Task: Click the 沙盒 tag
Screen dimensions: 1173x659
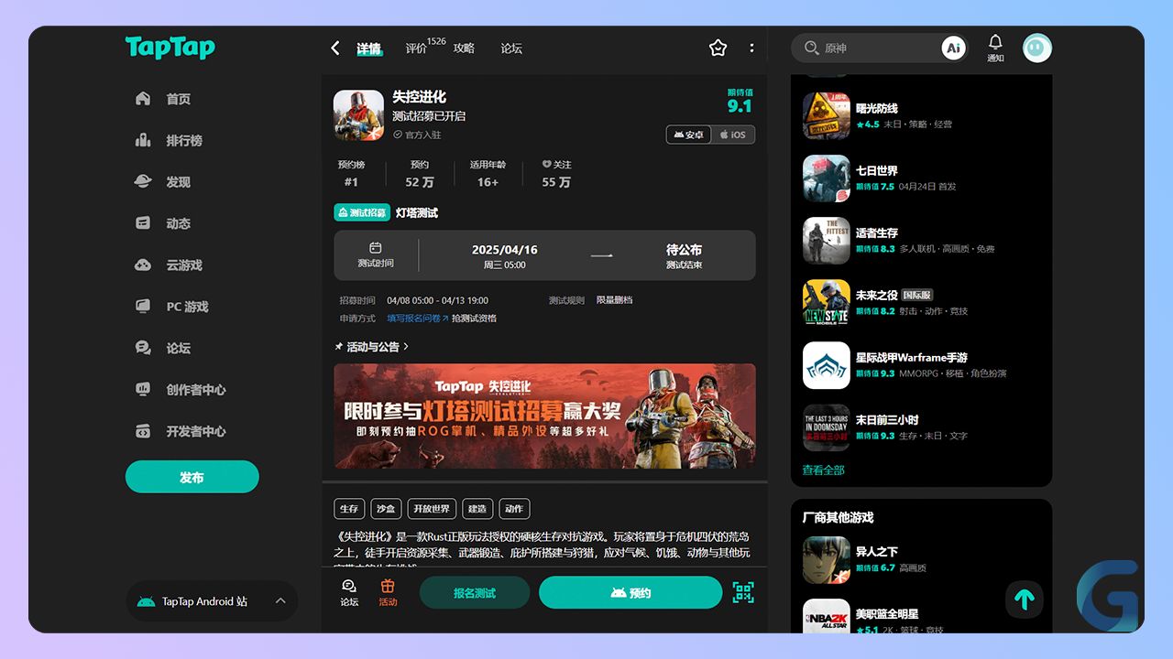Action: (x=386, y=509)
